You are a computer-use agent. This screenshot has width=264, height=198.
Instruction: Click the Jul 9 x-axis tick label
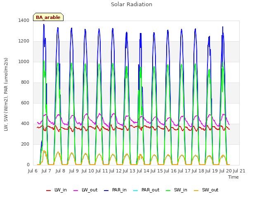(74, 171)
